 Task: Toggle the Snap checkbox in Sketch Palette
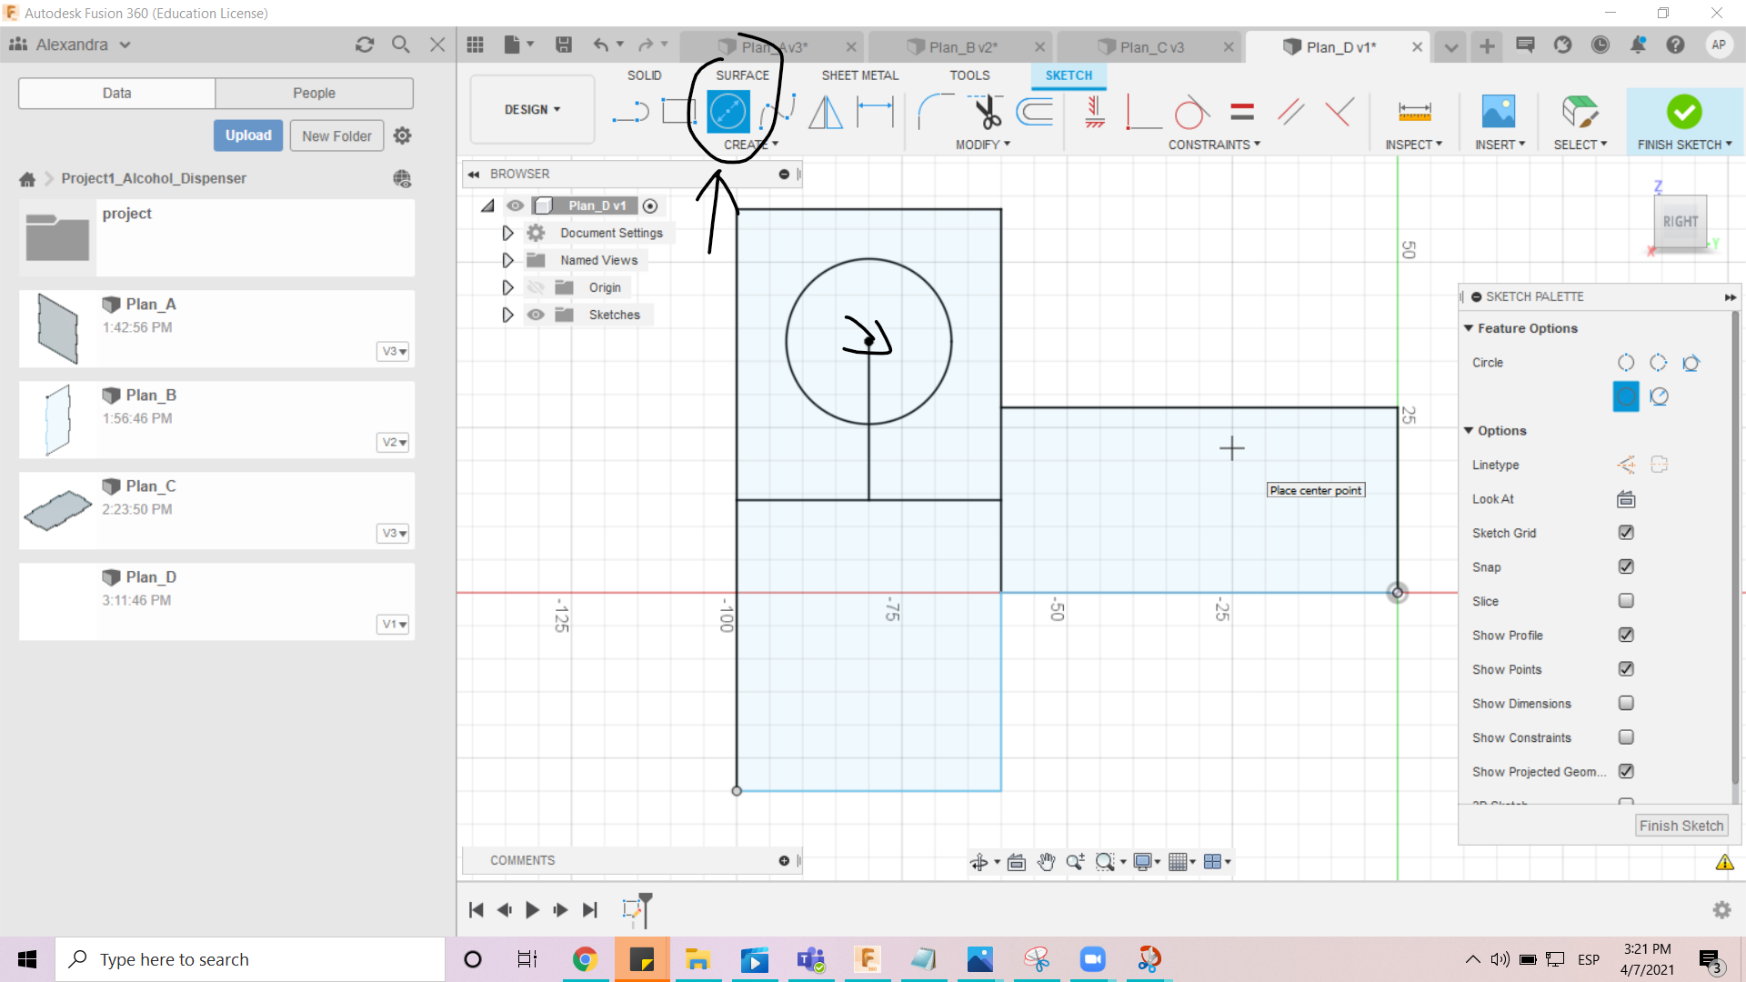coord(1626,566)
